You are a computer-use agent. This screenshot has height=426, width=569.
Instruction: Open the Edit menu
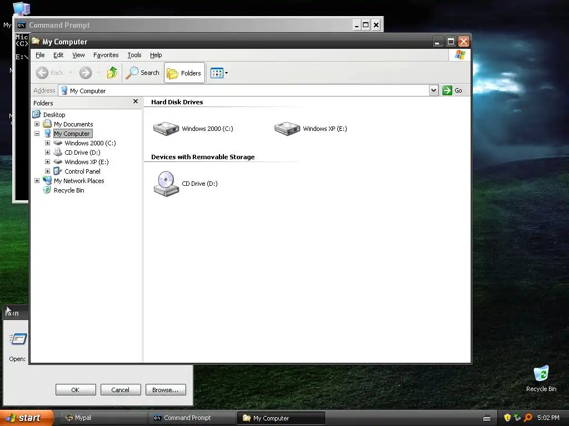pos(58,55)
